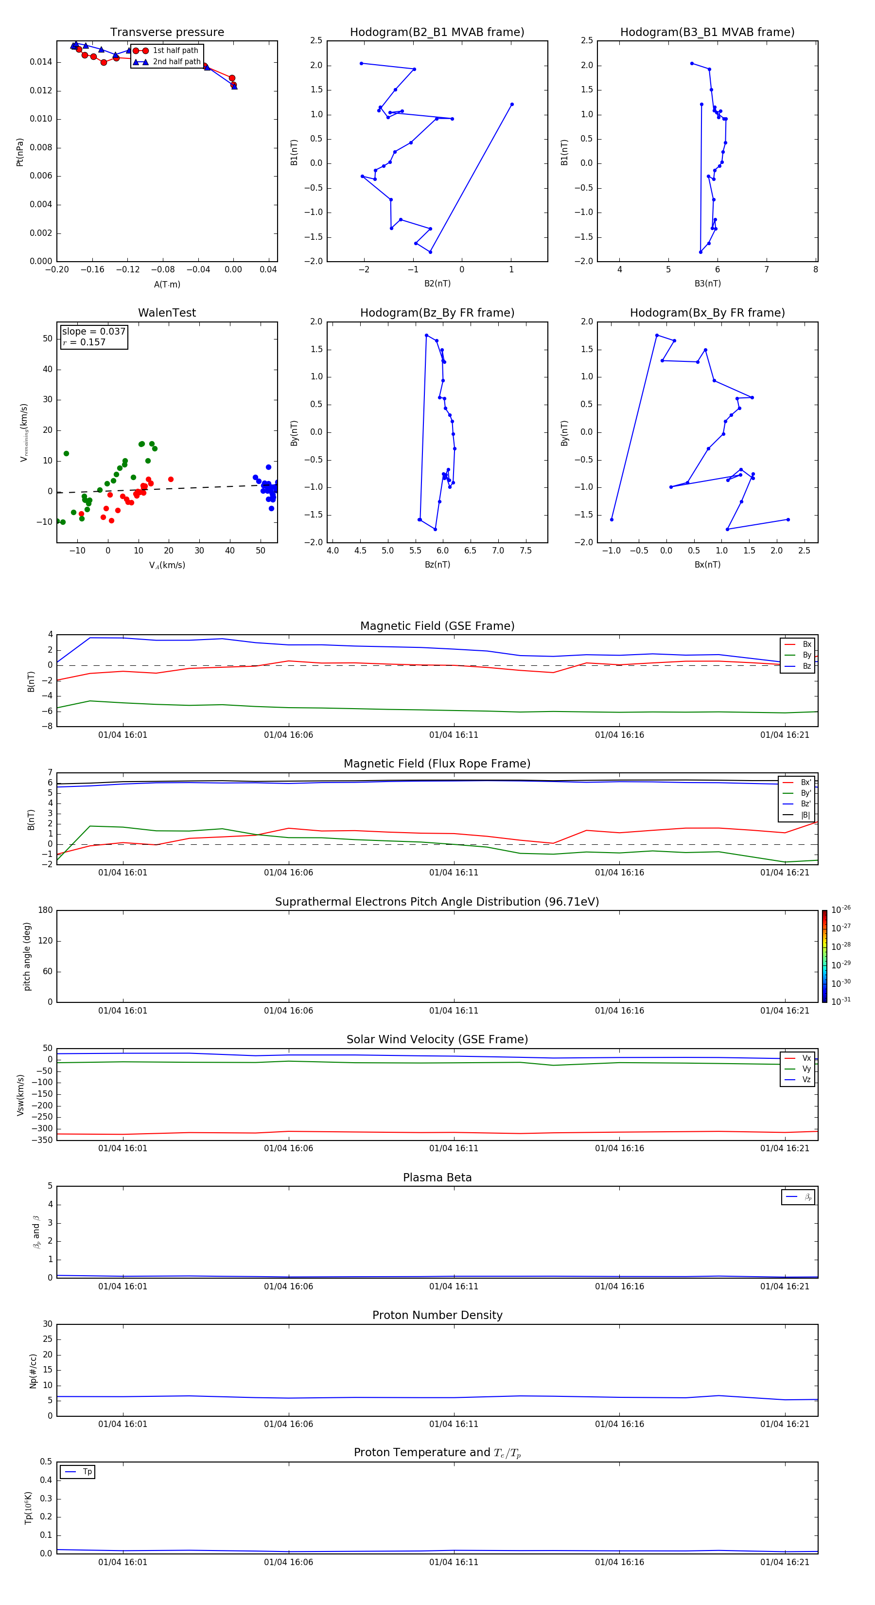Click the "Hodogram(Bx_By FR frame)" title

click(x=707, y=313)
